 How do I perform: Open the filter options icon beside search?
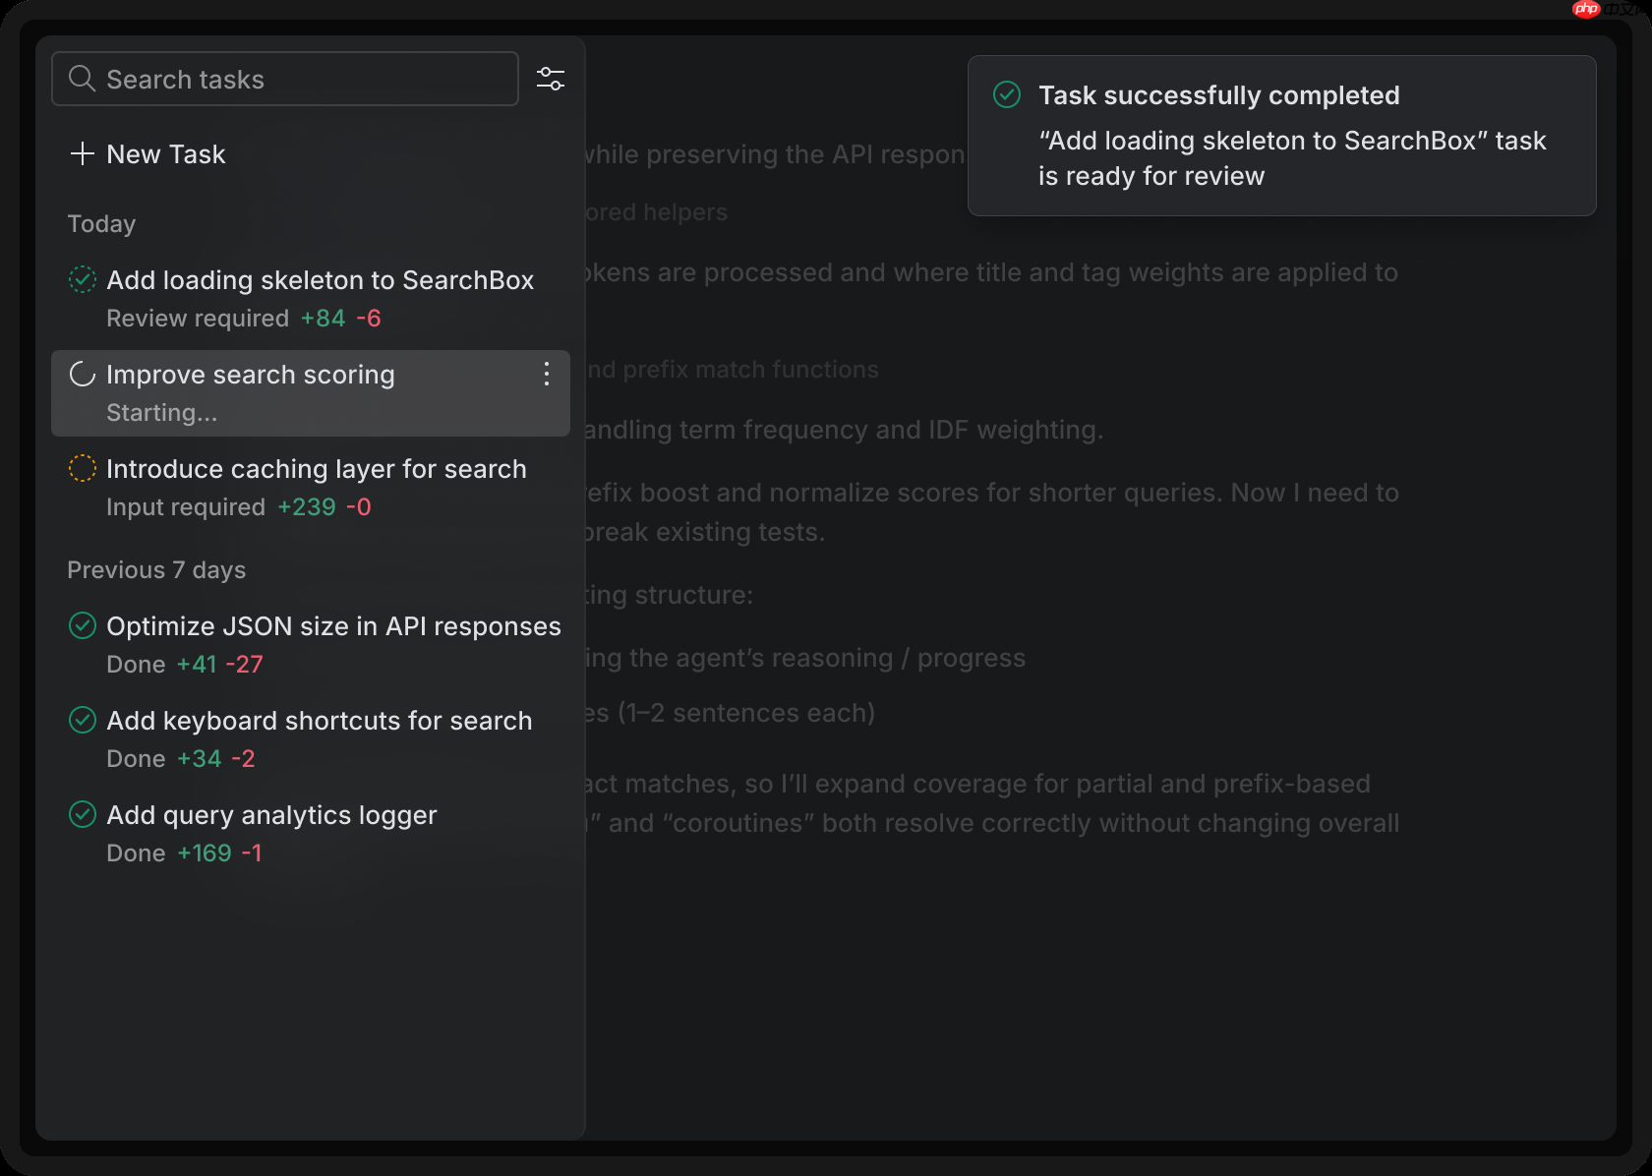550,79
